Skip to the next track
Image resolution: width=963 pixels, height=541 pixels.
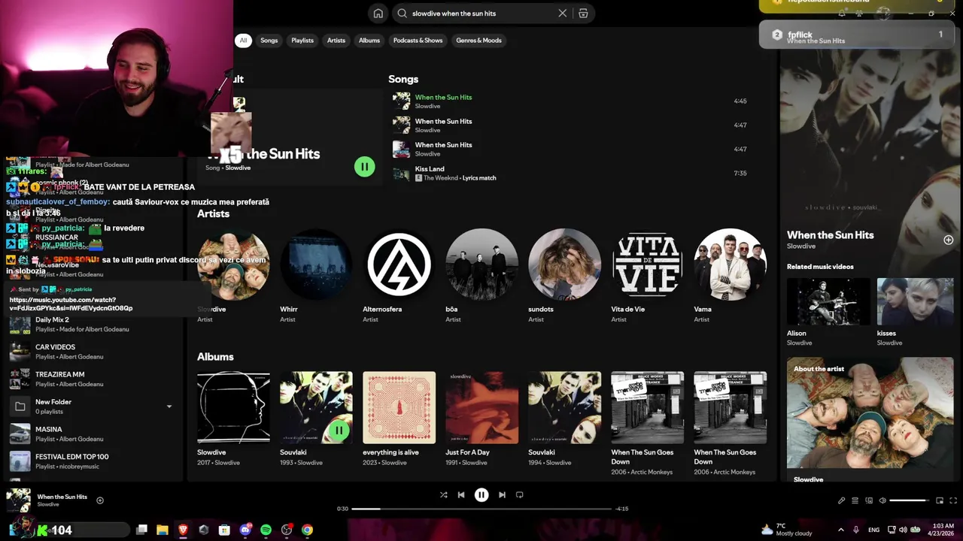pyautogui.click(x=502, y=494)
